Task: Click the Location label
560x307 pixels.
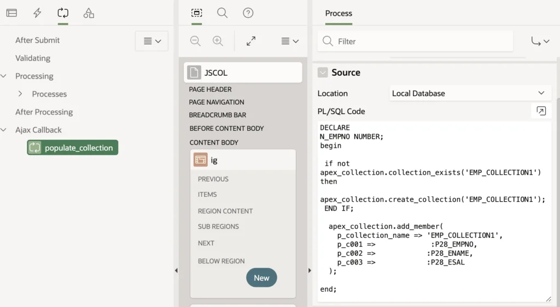Action: [x=332, y=93]
